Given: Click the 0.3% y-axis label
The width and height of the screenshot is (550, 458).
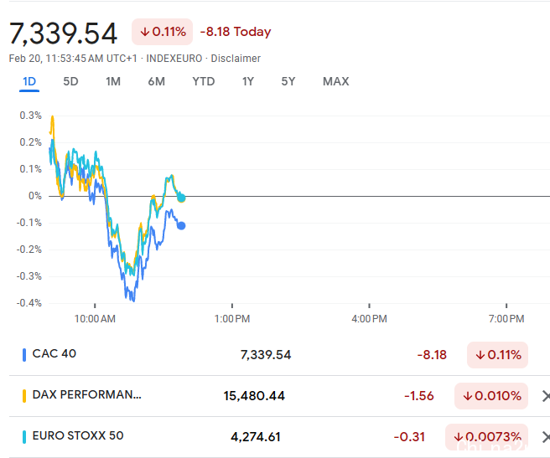Looking at the screenshot, I should pyautogui.click(x=31, y=116).
